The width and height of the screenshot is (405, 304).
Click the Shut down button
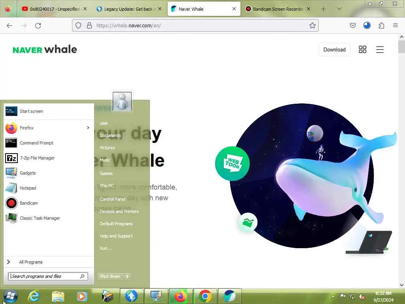pyautogui.click(x=110, y=276)
